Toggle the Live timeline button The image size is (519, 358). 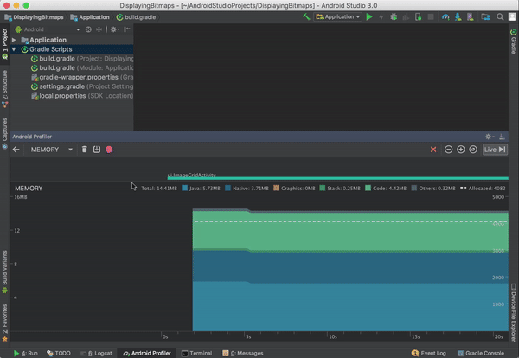tap(495, 150)
